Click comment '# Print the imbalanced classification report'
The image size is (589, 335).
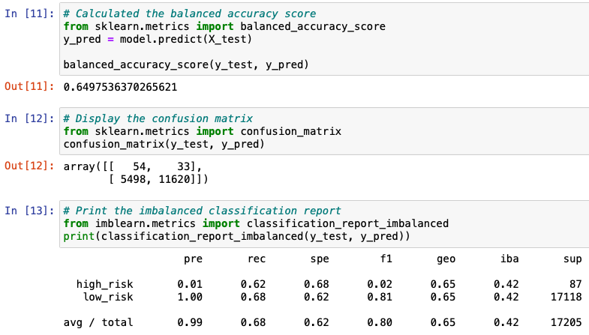202,211
